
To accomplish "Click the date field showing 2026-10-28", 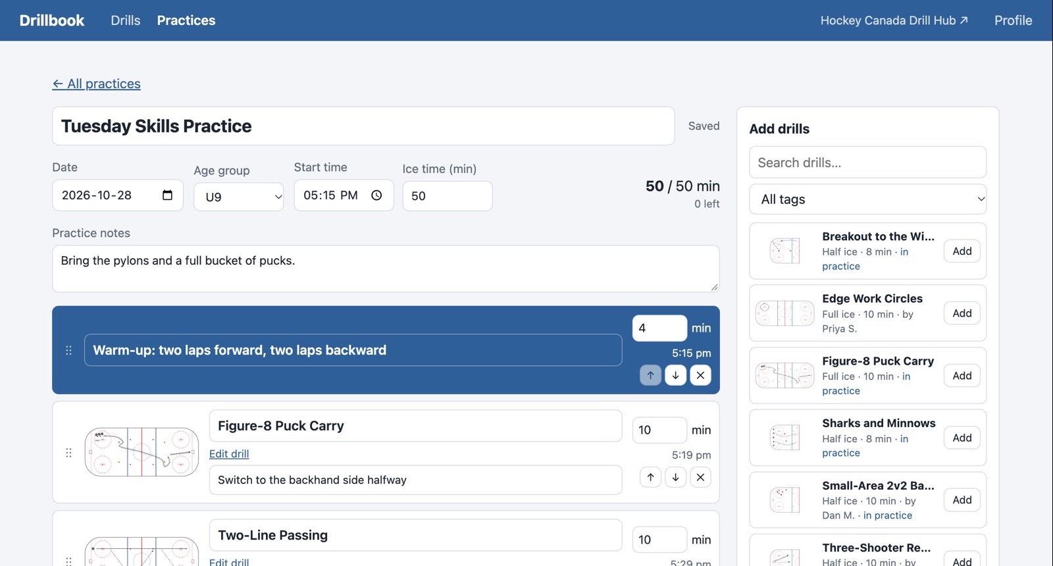I will click(117, 195).
